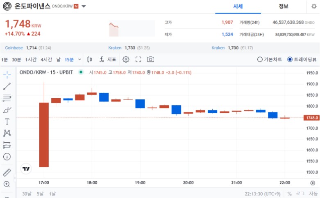The width and height of the screenshot is (320, 198).
Task: Click the 1748.0 current price label
Action: coord(311,118)
